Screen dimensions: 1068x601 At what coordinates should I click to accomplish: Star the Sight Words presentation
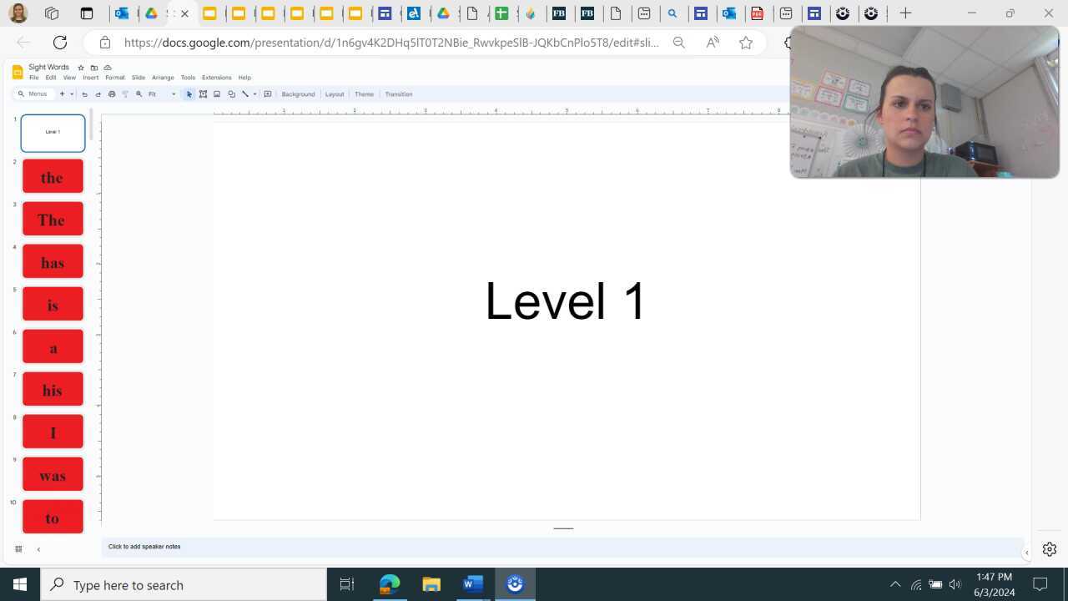click(x=80, y=68)
